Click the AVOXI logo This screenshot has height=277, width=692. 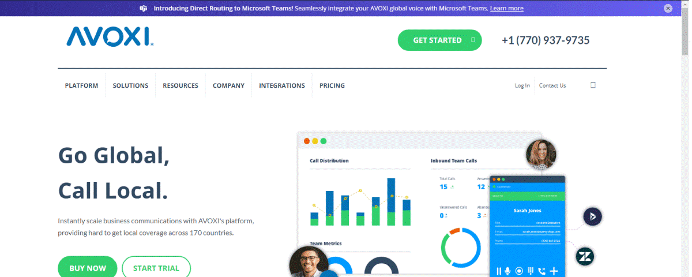click(110, 36)
